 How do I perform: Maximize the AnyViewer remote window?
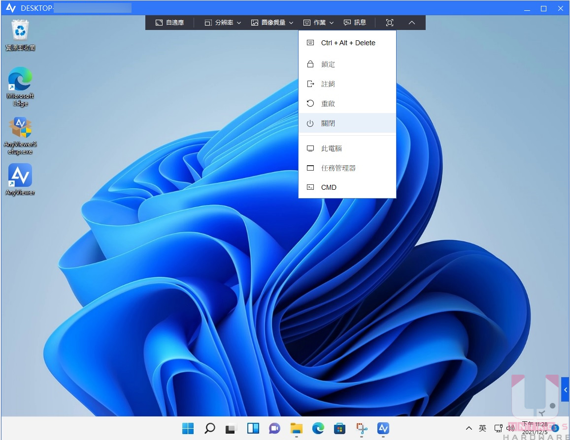(x=543, y=8)
